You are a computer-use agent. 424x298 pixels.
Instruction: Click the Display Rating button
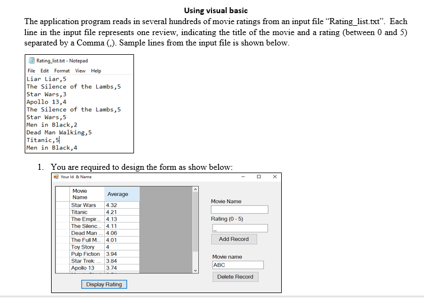[x=104, y=284]
